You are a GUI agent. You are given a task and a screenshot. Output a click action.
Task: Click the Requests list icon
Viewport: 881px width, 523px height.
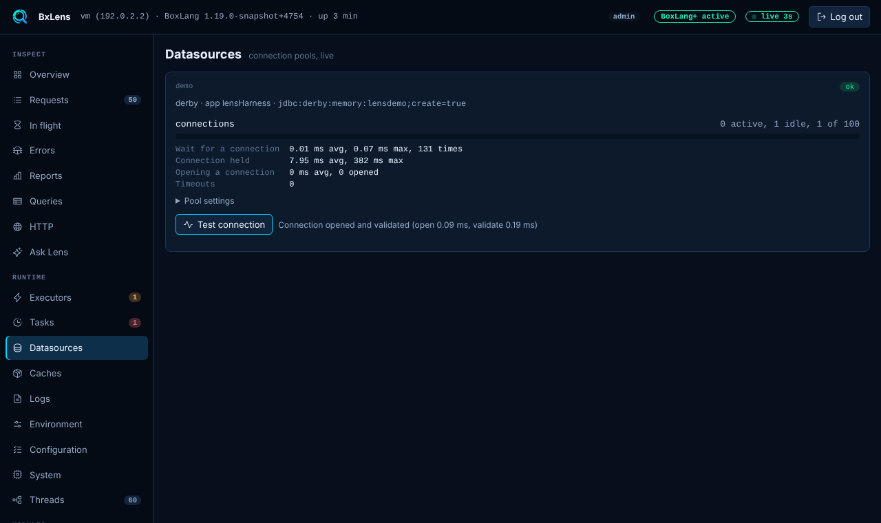coord(17,100)
